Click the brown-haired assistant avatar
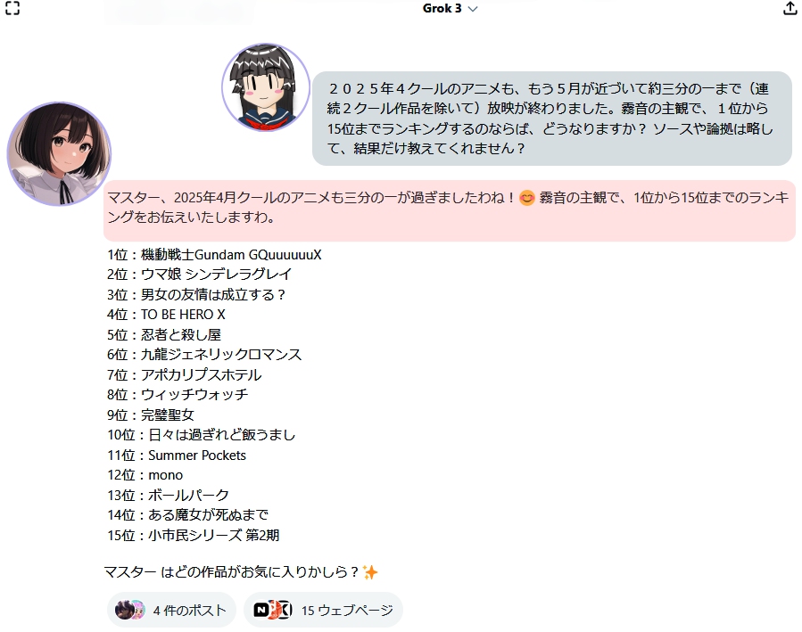 pos(59,154)
